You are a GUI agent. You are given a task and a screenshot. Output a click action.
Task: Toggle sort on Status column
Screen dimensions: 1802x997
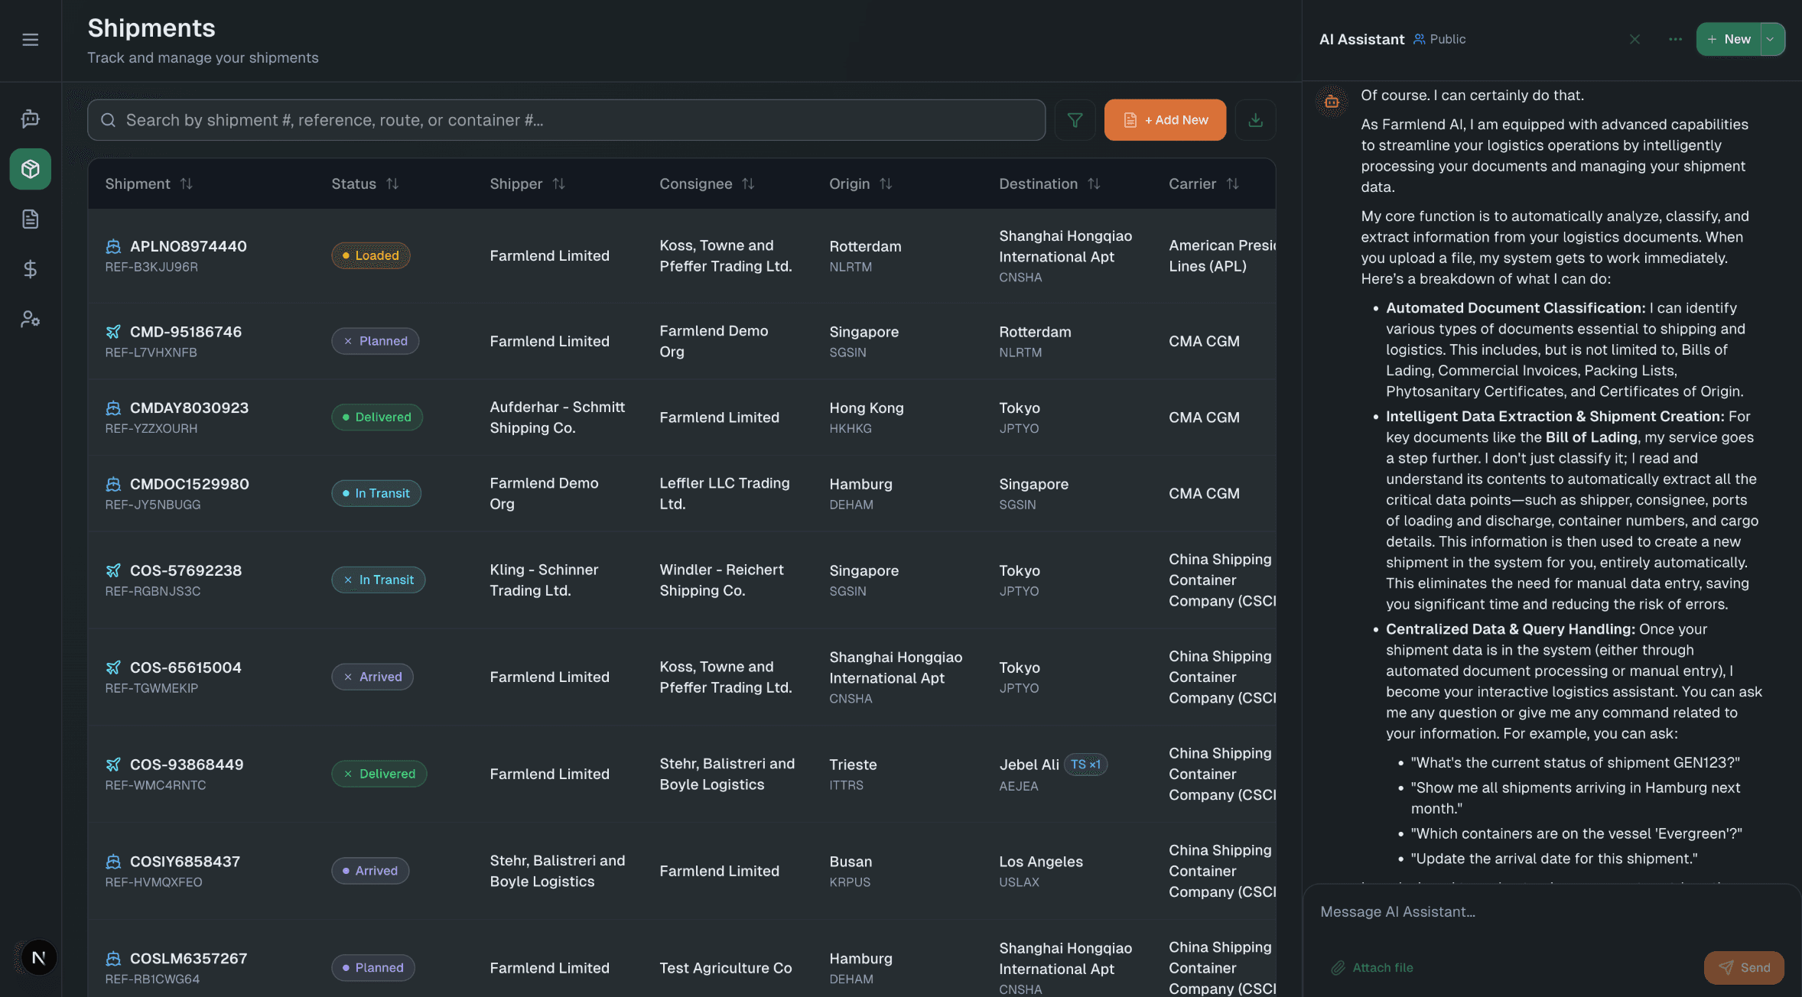click(x=392, y=183)
